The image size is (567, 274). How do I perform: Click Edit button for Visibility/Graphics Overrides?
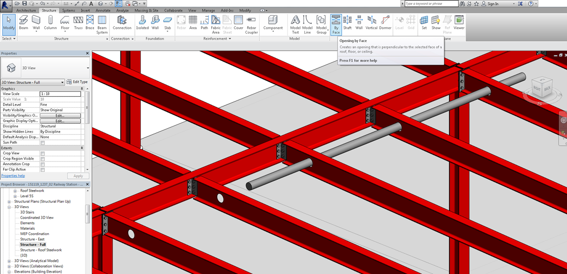coord(60,116)
